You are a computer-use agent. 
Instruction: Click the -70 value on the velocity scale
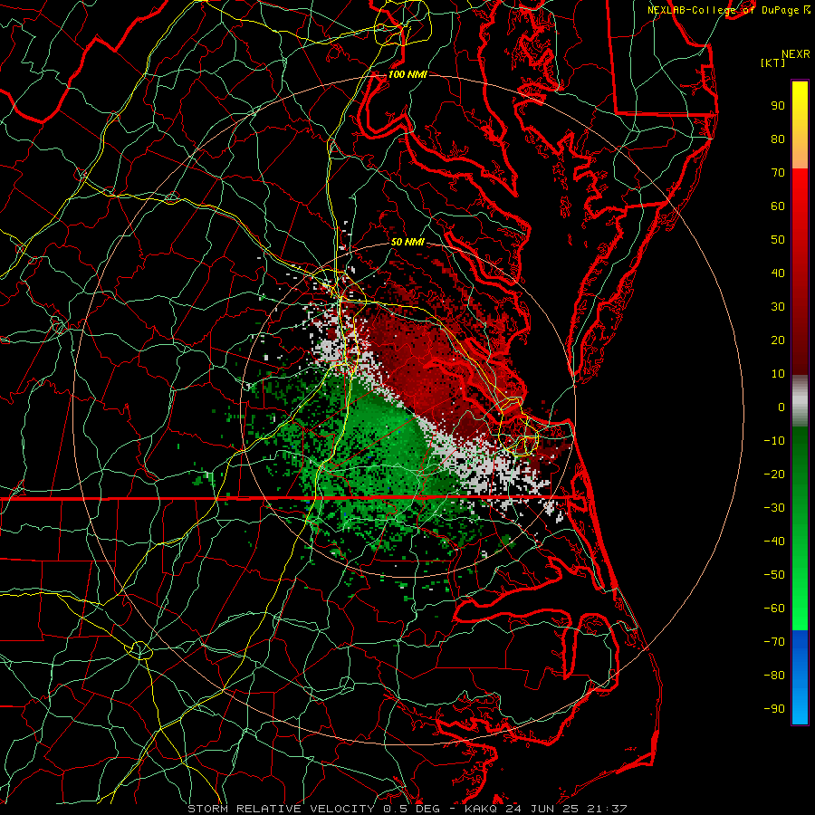click(774, 642)
